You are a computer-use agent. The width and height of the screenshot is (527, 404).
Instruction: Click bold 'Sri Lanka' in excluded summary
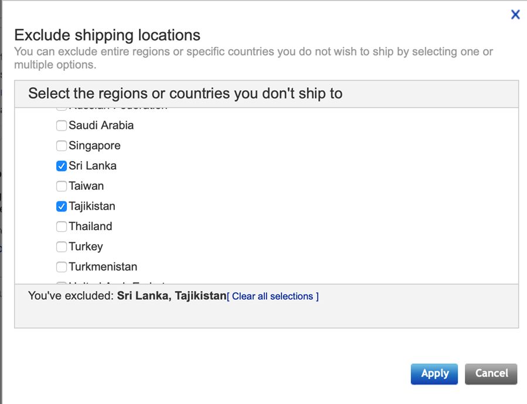pyautogui.click(x=142, y=296)
